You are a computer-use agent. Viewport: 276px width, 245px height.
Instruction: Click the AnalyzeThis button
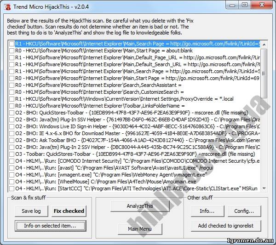(x=140, y=206)
